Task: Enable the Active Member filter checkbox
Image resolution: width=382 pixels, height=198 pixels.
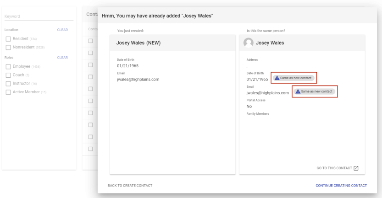Action: tap(8, 92)
